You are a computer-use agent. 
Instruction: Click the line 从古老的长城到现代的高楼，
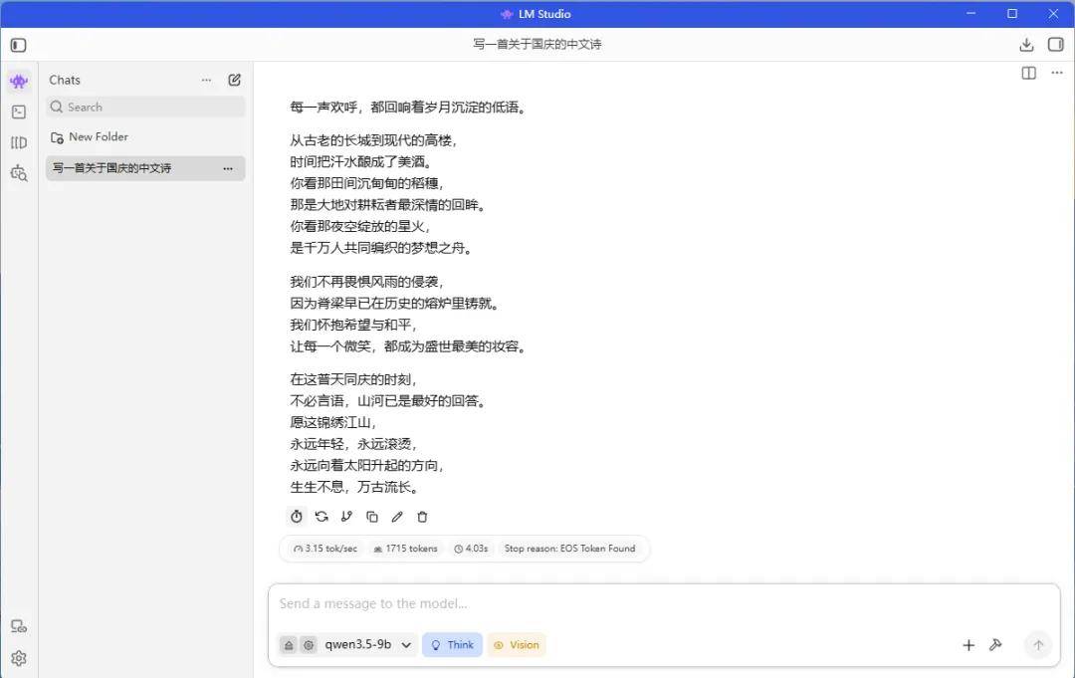373,140
